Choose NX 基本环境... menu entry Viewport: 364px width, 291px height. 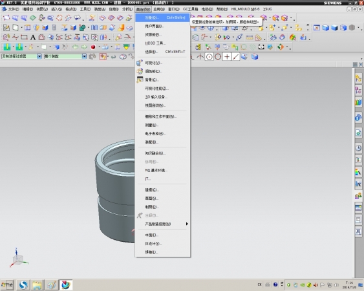[x=162, y=170]
